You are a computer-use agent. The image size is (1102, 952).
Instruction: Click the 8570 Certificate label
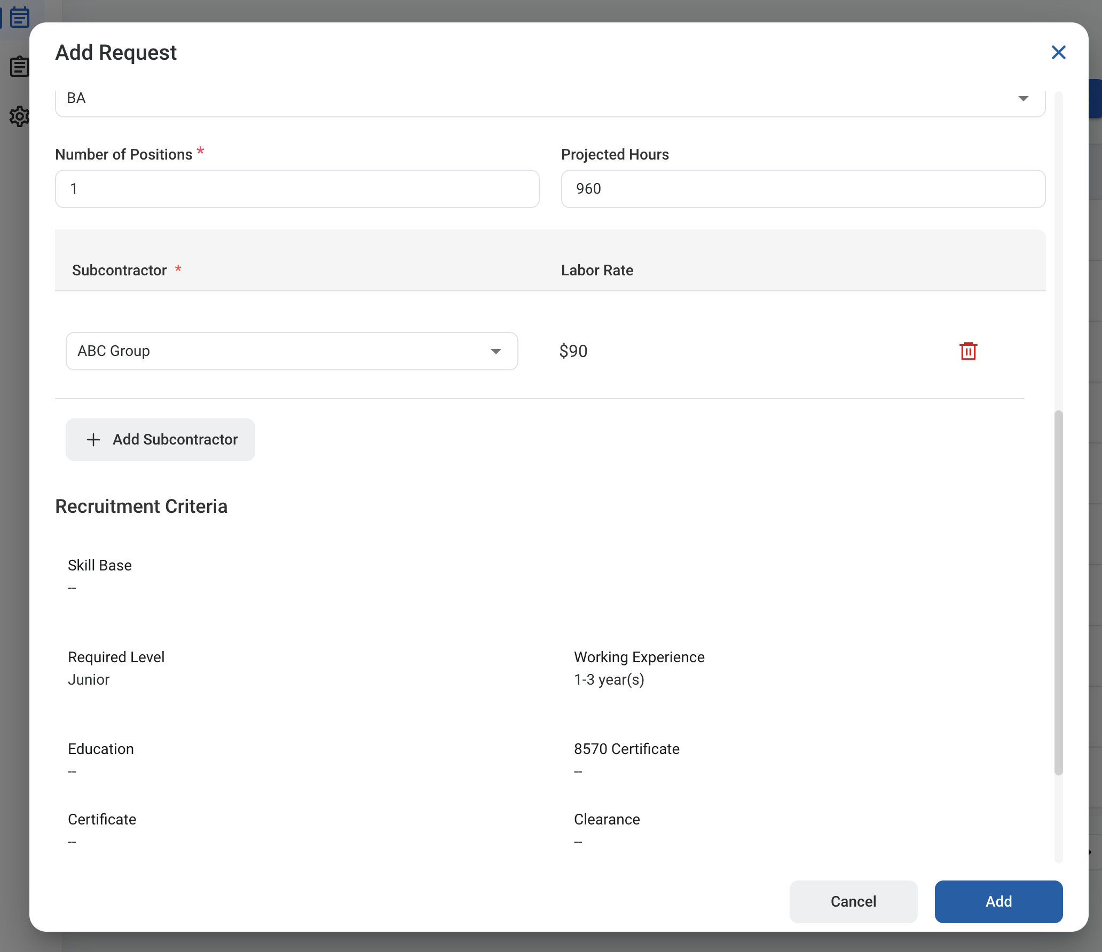point(627,749)
